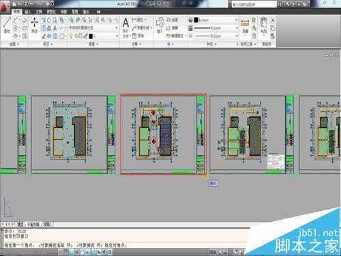Toggle the layer freeze sun icon
Screen dimensions: 341x256
pyautogui.click(x=76, y=36)
